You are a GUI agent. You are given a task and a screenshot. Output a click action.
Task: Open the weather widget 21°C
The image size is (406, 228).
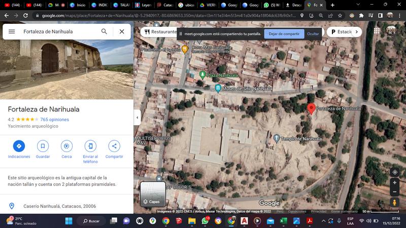coord(22,221)
